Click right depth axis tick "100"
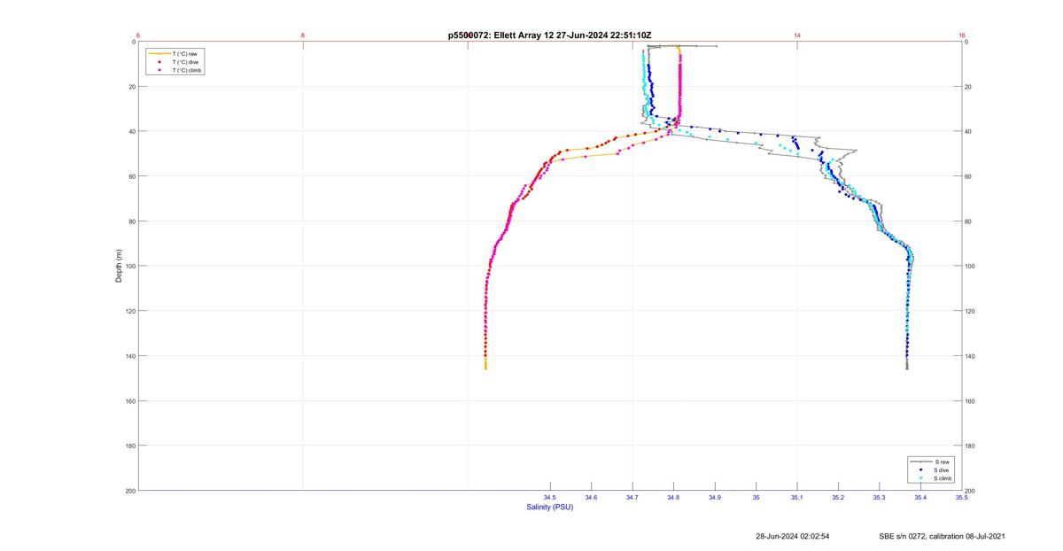 coord(970,267)
